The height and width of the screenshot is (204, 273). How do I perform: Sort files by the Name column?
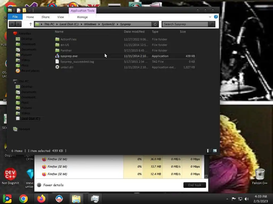[59, 32]
